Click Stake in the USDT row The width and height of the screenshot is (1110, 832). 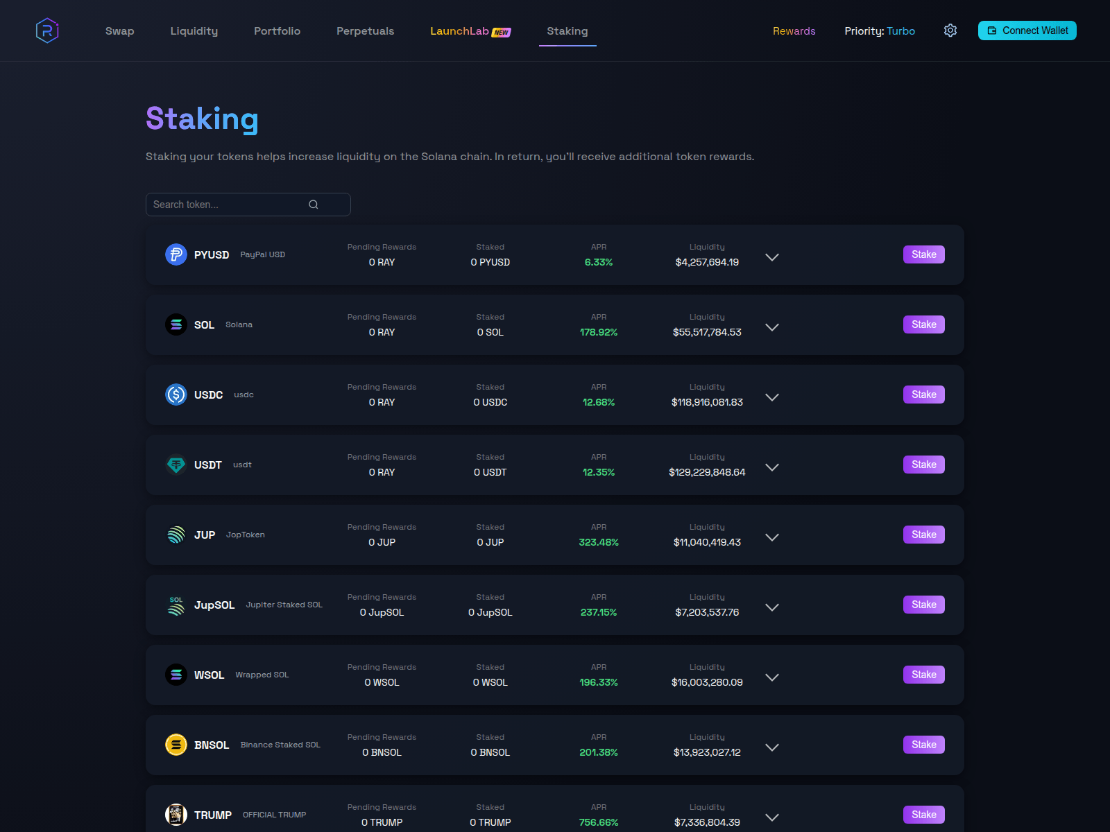pos(924,465)
